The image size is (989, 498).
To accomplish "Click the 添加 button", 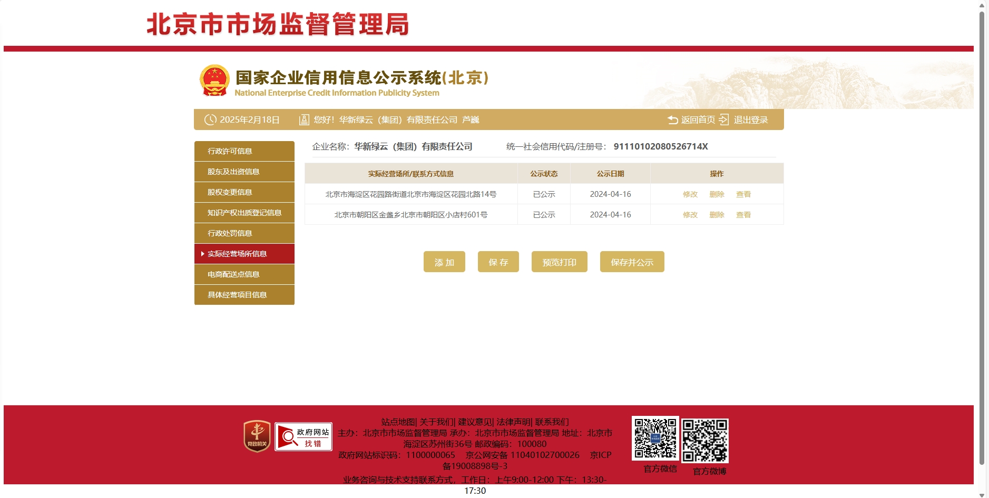I will 444,262.
